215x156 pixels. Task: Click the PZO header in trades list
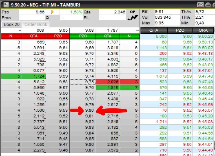coord(180,30)
